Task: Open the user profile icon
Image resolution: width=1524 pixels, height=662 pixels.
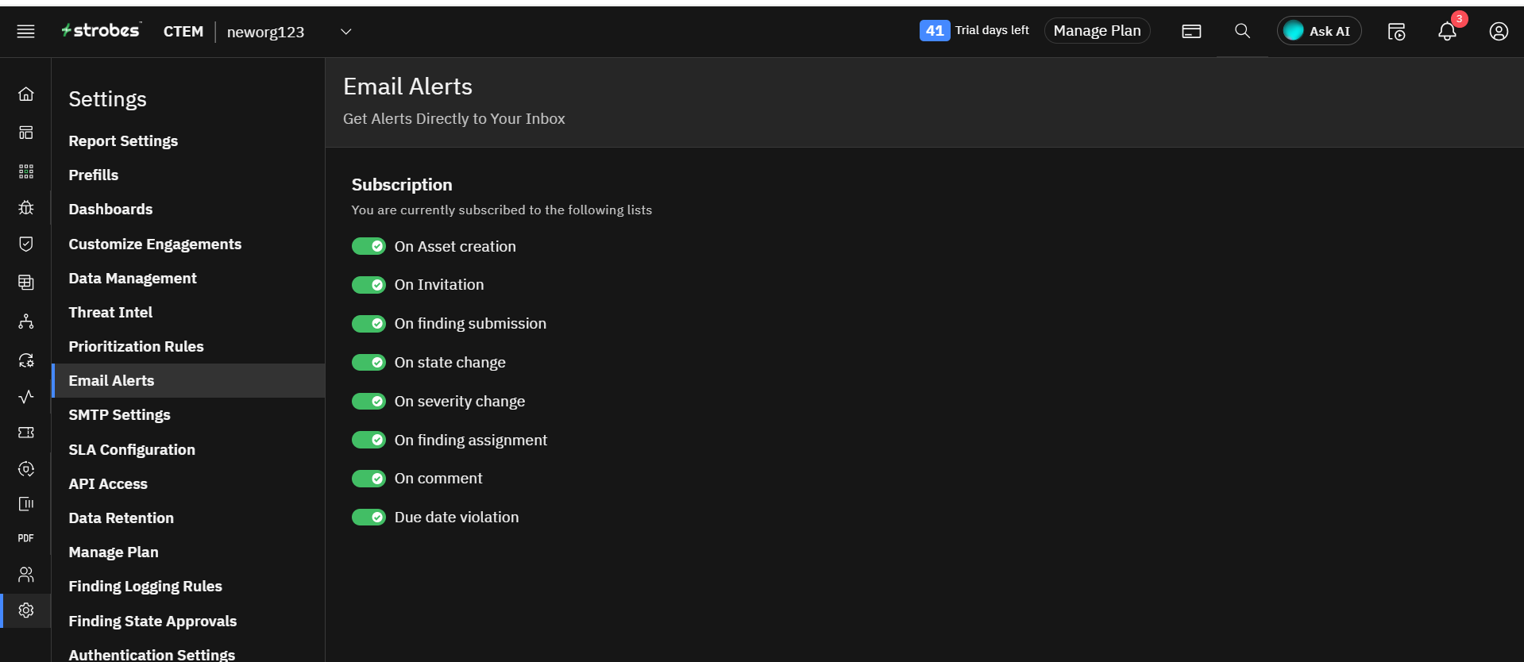Action: click(1498, 31)
